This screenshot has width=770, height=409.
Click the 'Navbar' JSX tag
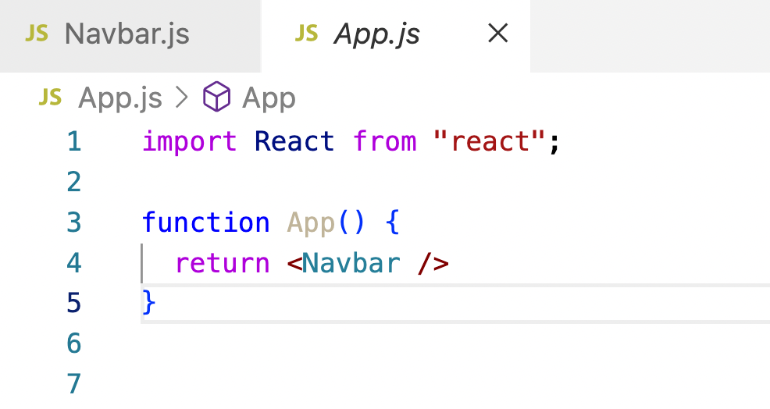coord(351,263)
